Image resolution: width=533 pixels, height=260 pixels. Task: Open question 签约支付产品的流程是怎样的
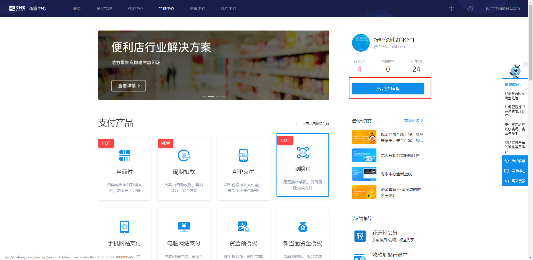point(515,147)
